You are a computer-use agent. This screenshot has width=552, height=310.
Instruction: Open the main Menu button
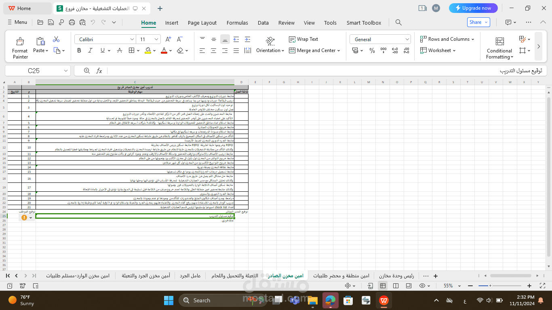click(x=17, y=22)
